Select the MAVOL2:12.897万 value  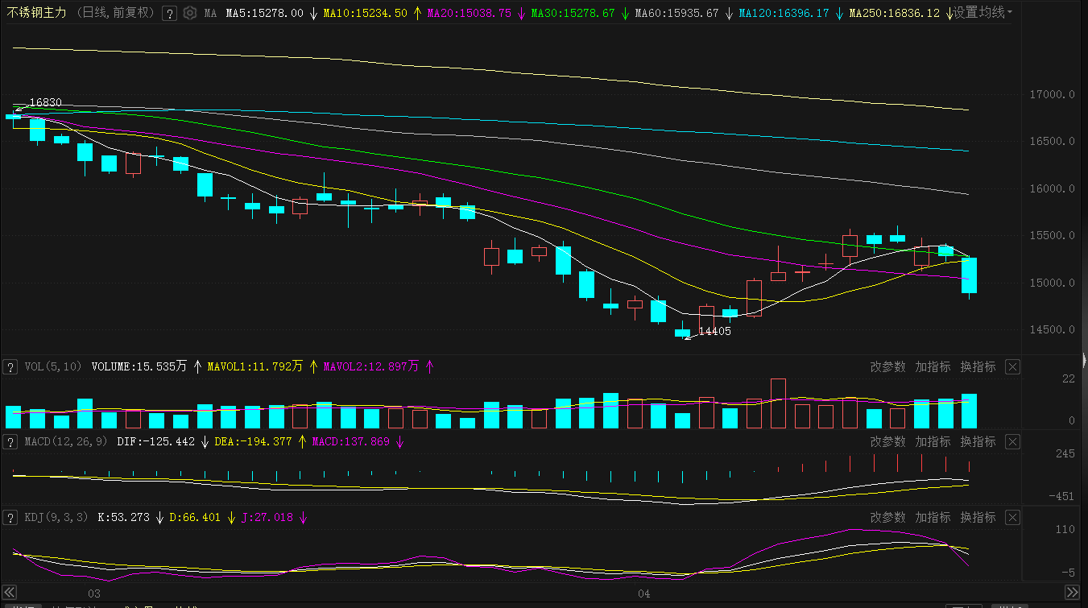371,366
